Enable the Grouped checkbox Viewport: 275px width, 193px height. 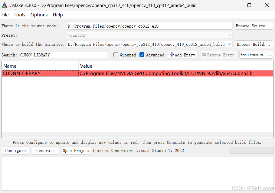click(x=116, y=55)
